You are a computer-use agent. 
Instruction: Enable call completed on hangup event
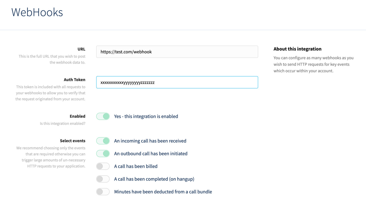103,179
